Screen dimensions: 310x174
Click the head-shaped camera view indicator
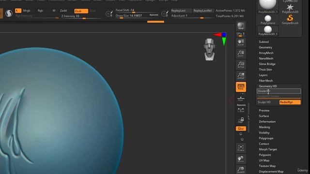209,49
